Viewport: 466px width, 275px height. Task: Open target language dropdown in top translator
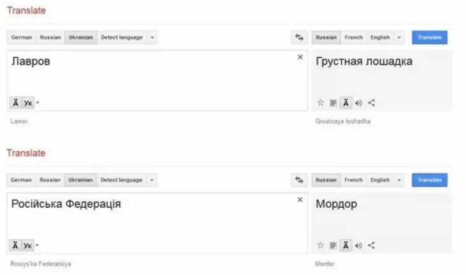pos(399,37)
